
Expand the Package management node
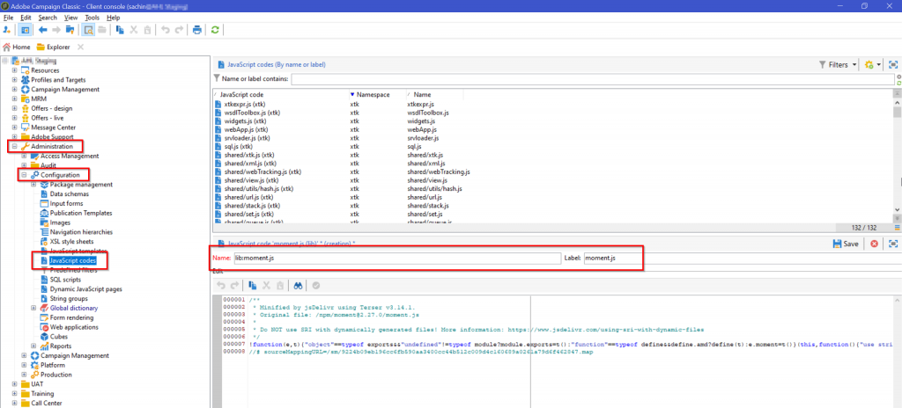[33, 185]
